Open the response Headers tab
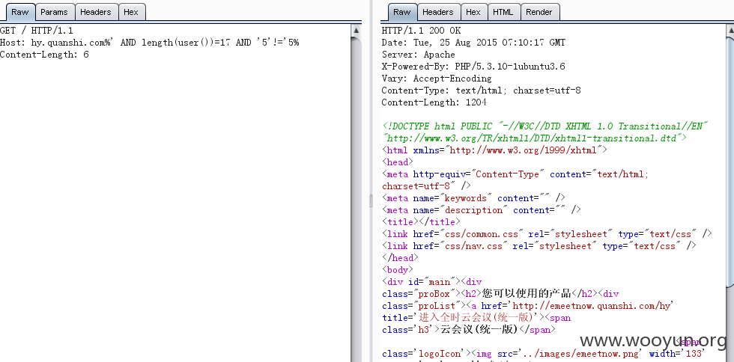 point(438,12)
